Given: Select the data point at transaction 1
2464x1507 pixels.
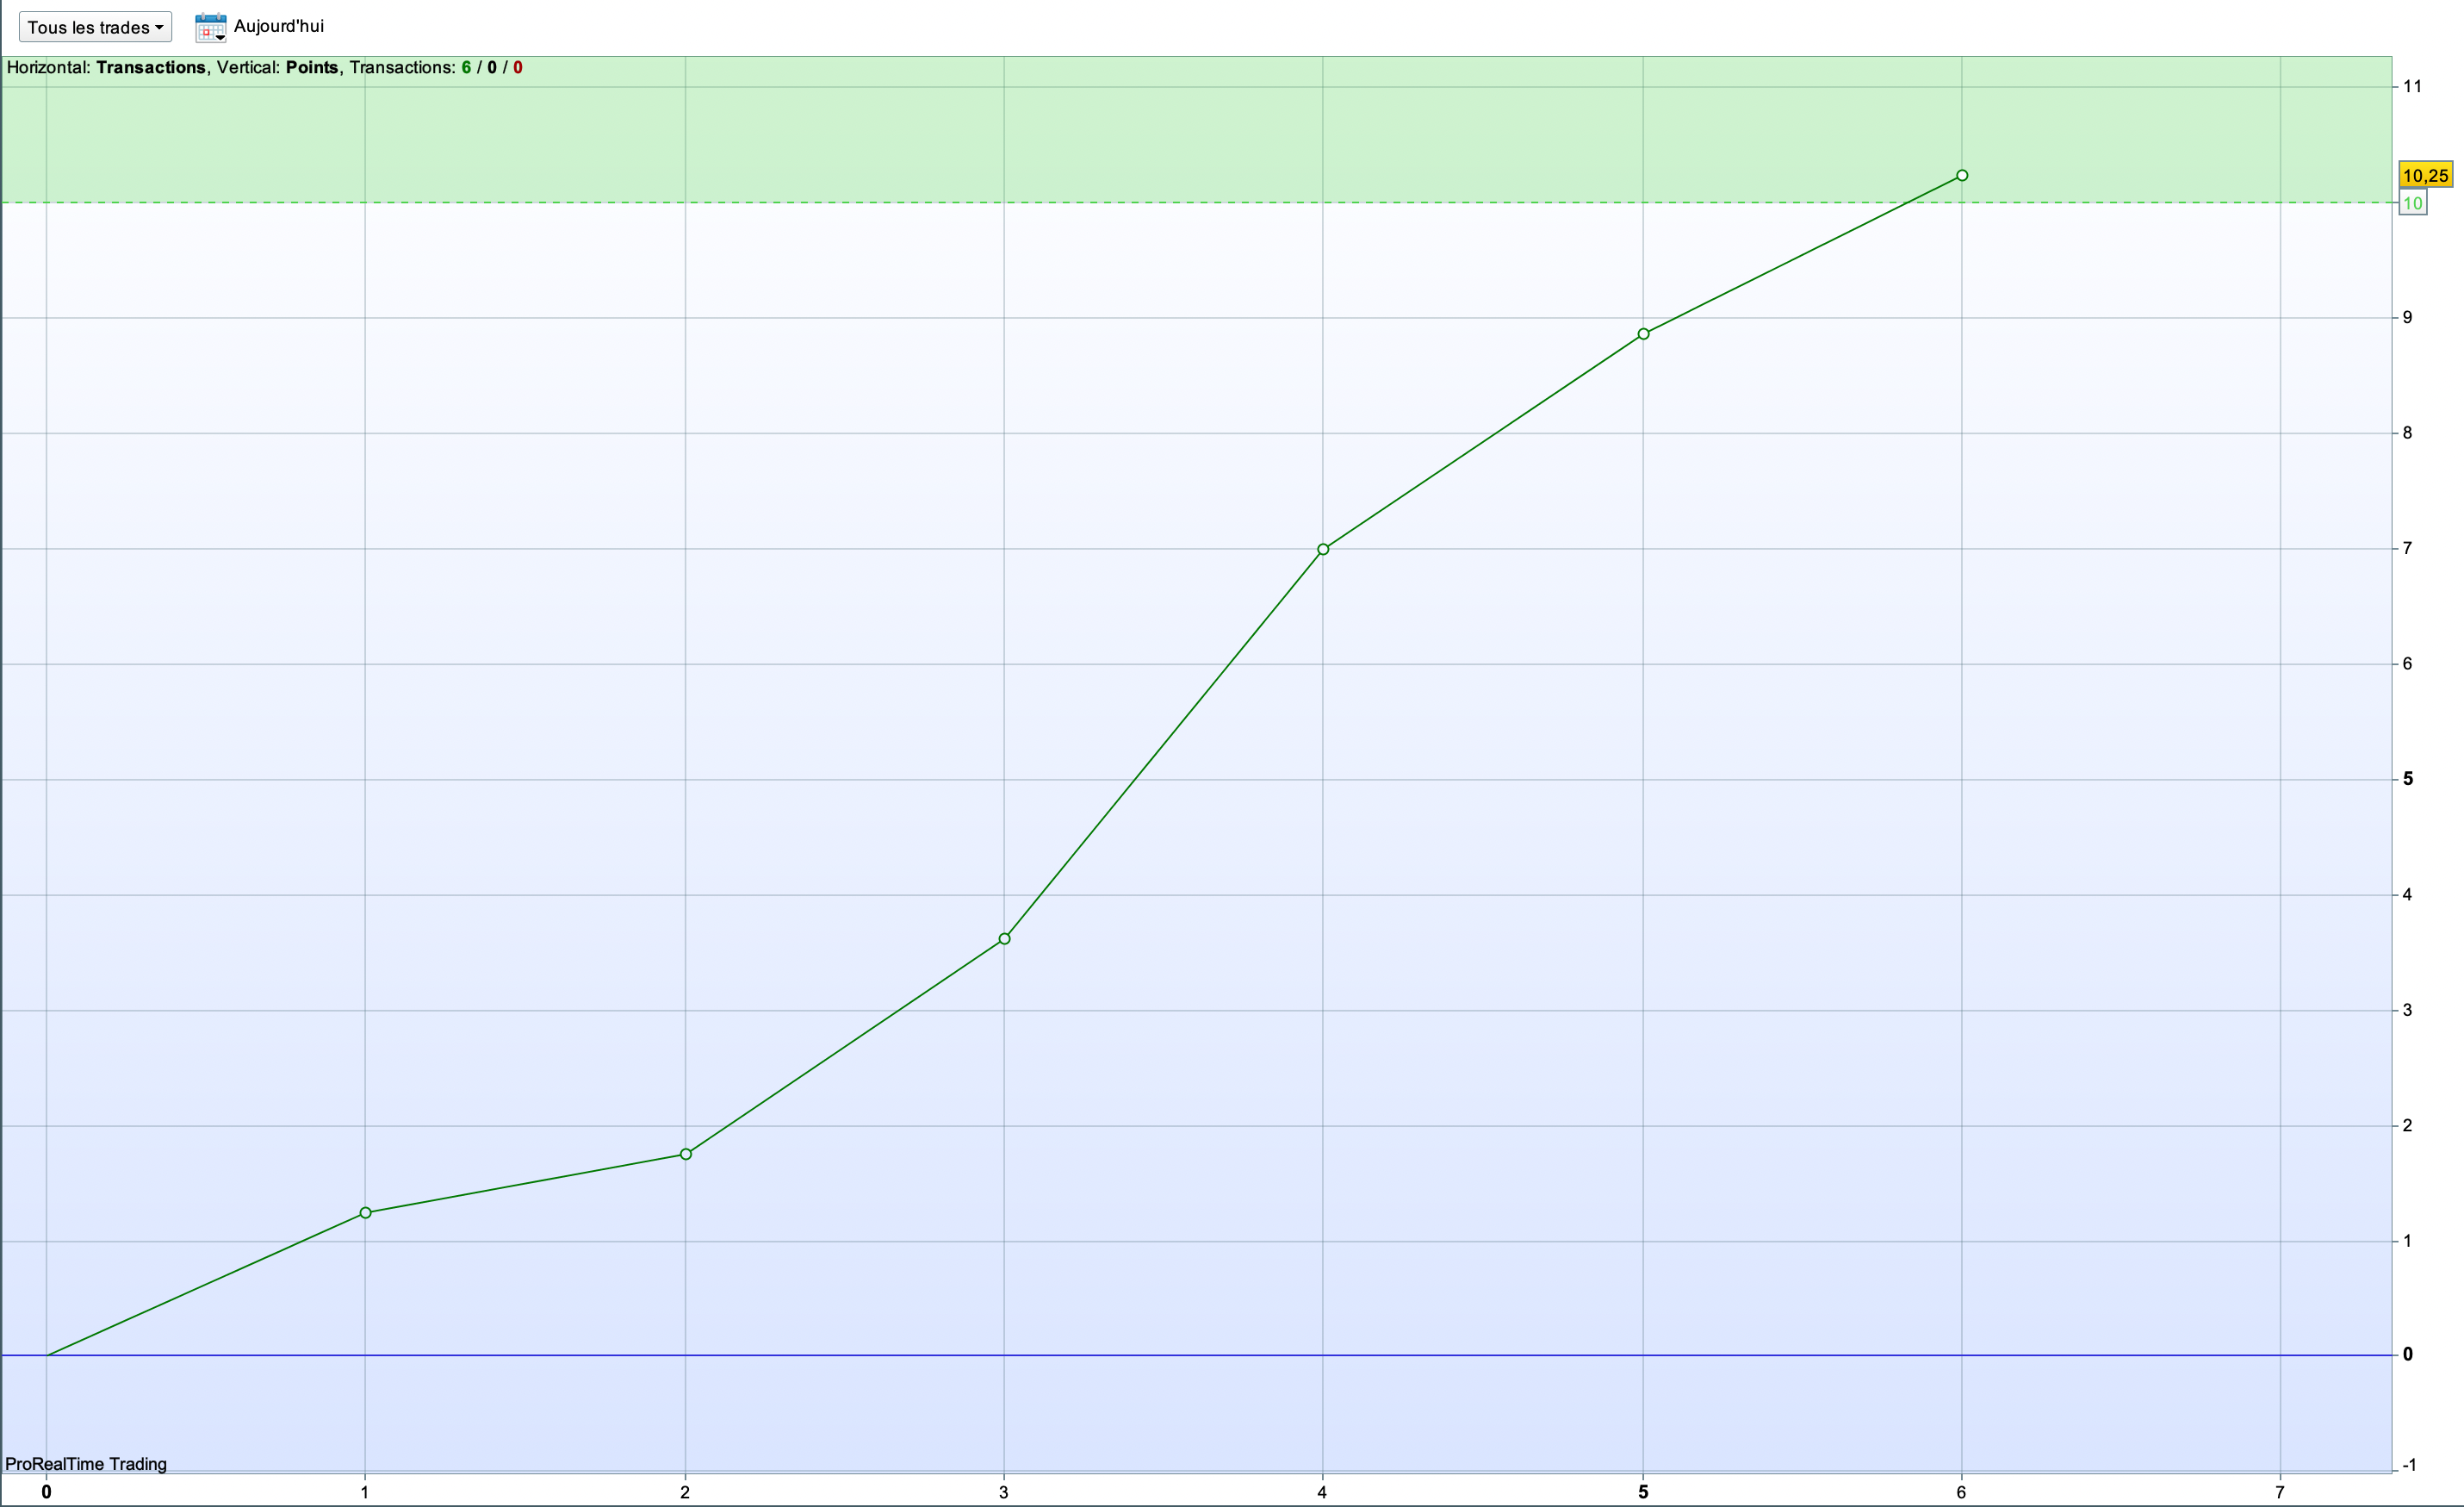Looking at the screenshot, I should pos(365,1213).
